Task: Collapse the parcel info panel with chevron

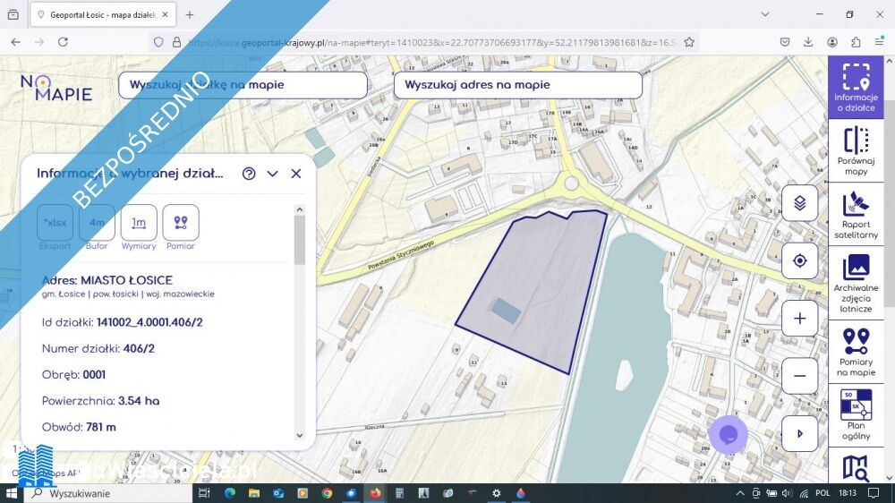Action: point(273,174)
